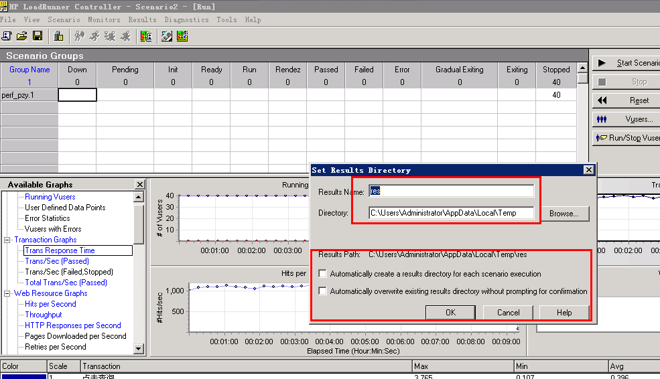660x379 pixels.
Task: Click the perf_pzy.1 group row
Action: click(29, 95)
